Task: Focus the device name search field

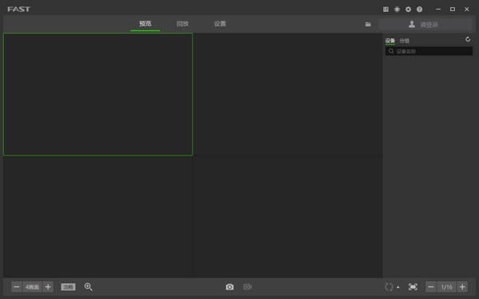Action: pos(429,51)
